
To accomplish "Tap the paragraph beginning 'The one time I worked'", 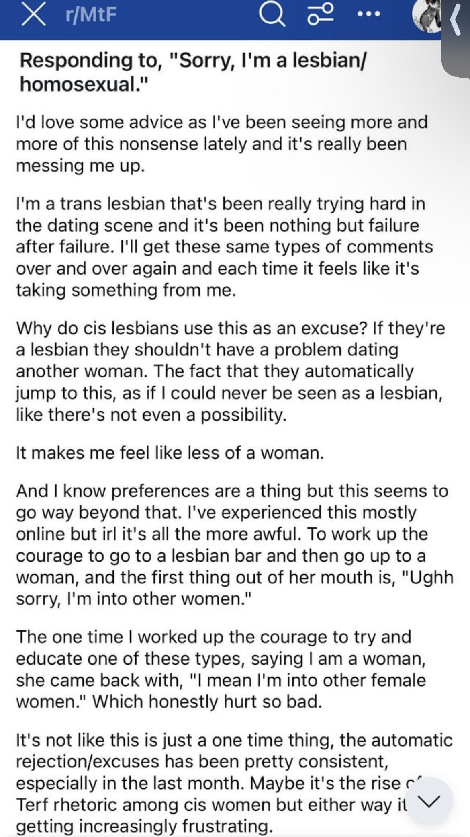I will tap(221, 669).
